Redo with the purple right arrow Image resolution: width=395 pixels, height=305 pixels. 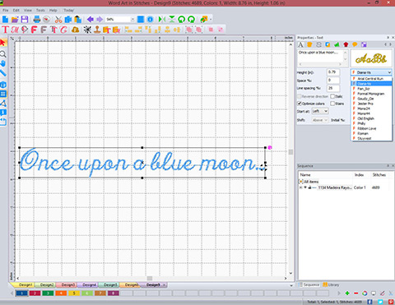click(x=100, y=19)
